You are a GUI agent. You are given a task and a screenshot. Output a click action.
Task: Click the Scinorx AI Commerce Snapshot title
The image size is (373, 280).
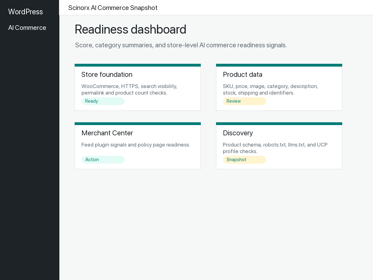click(x=113, y=8)
